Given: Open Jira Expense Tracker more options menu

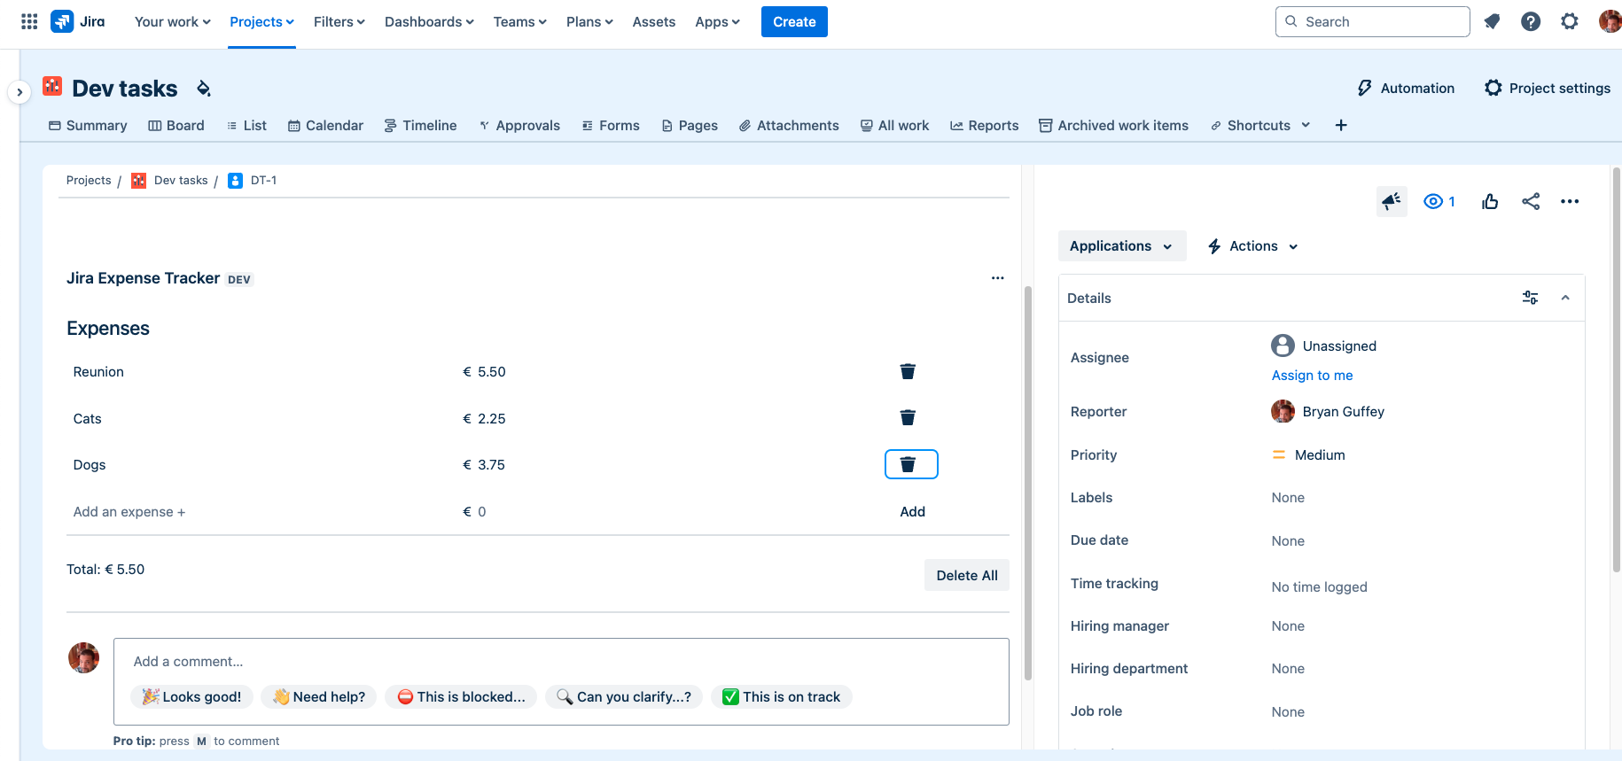Looking at the screenshot, I should click(x=998, y=278).
